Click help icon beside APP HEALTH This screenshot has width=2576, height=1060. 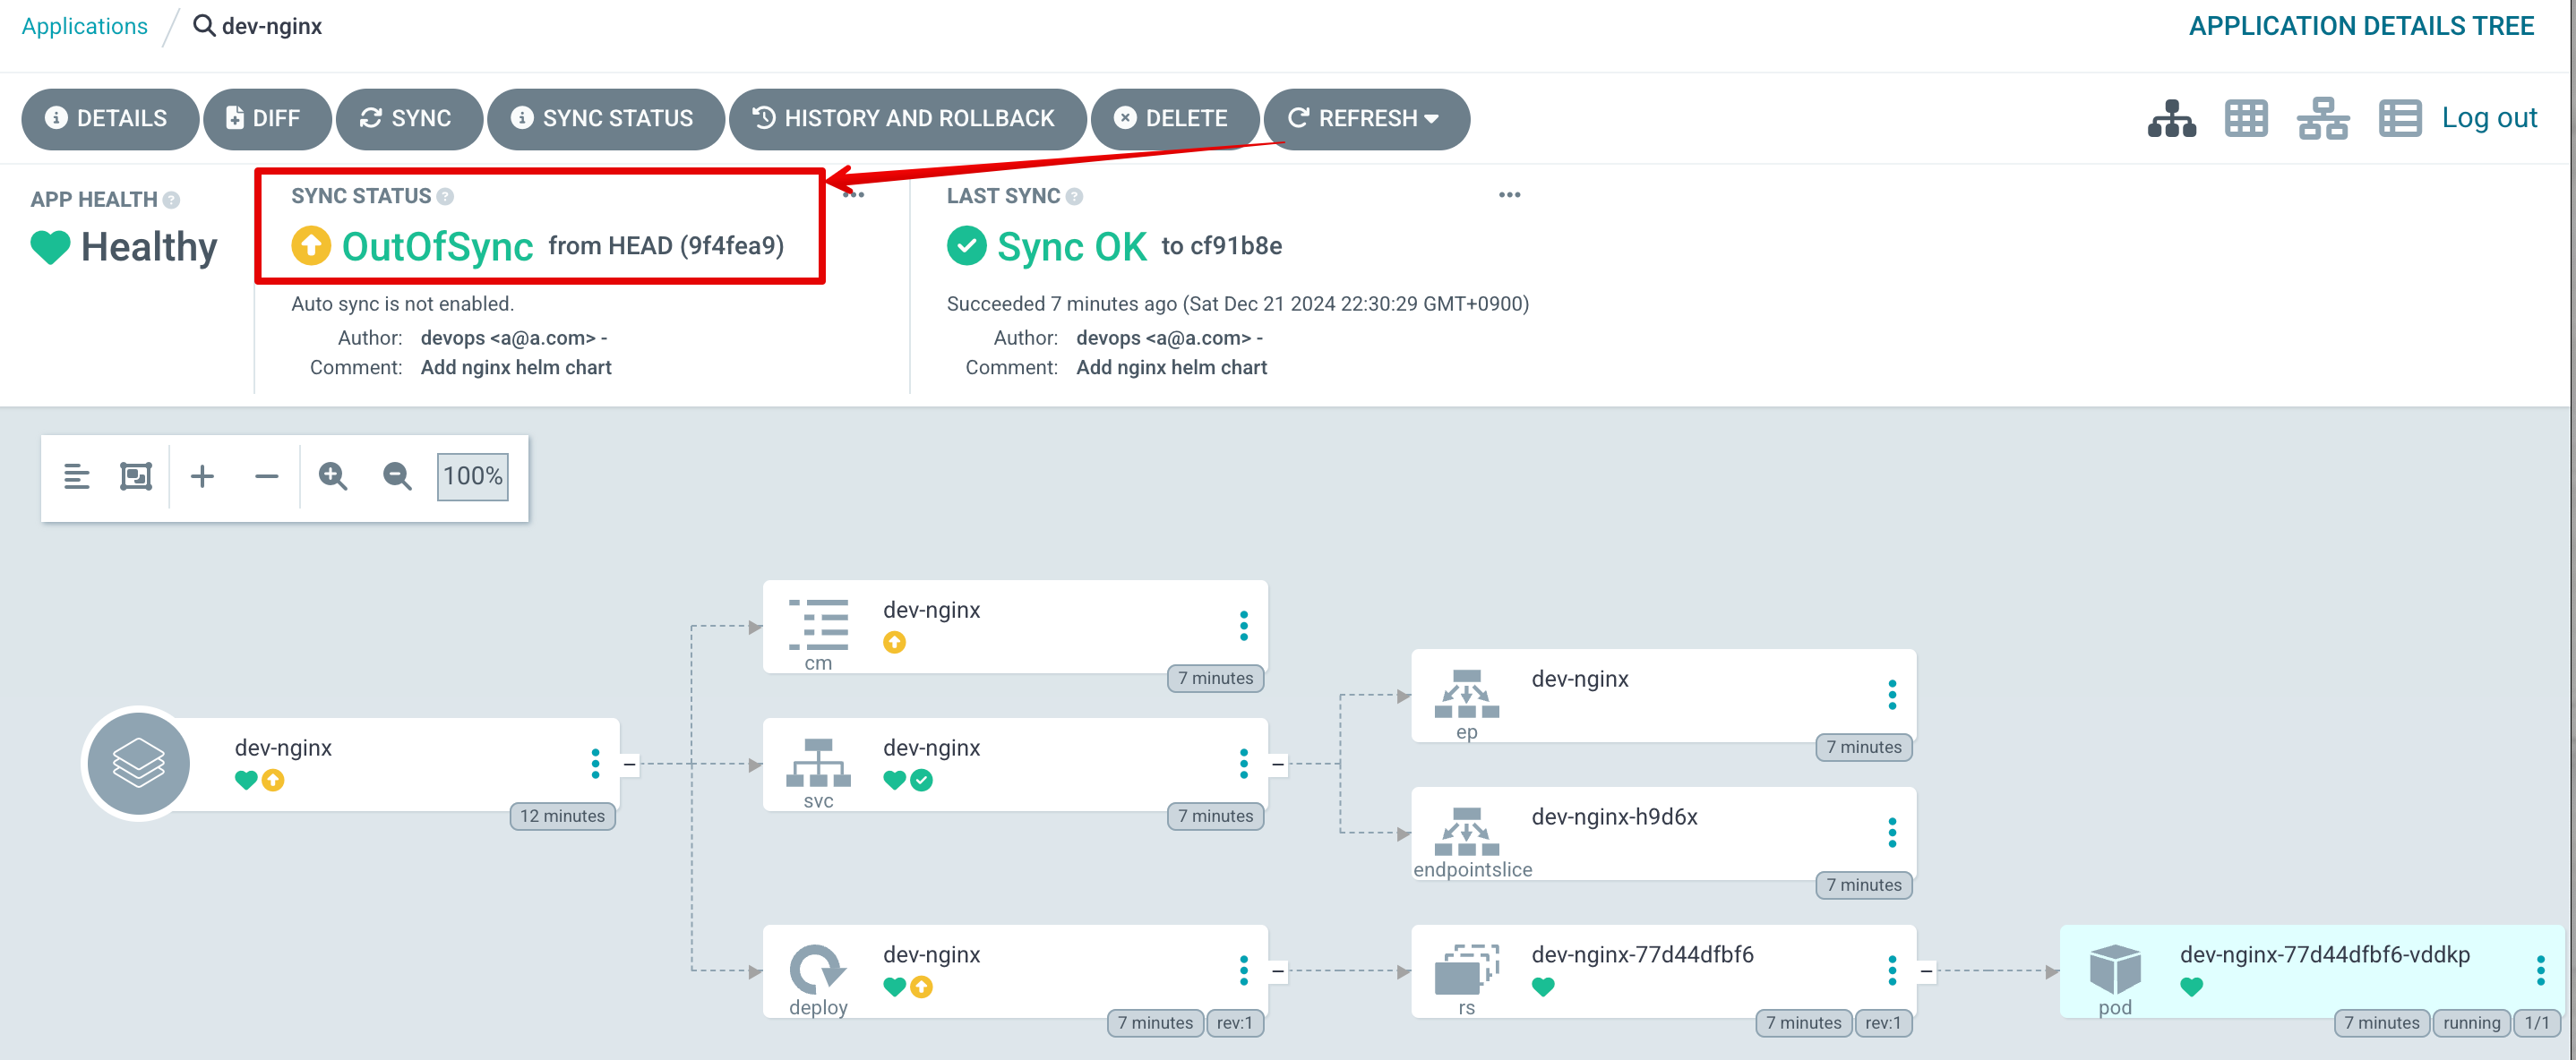172,200
